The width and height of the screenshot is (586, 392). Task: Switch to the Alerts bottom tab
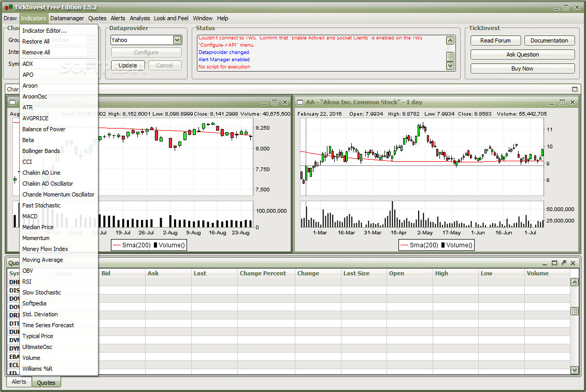pyautogui.click(x=19, y=382)
